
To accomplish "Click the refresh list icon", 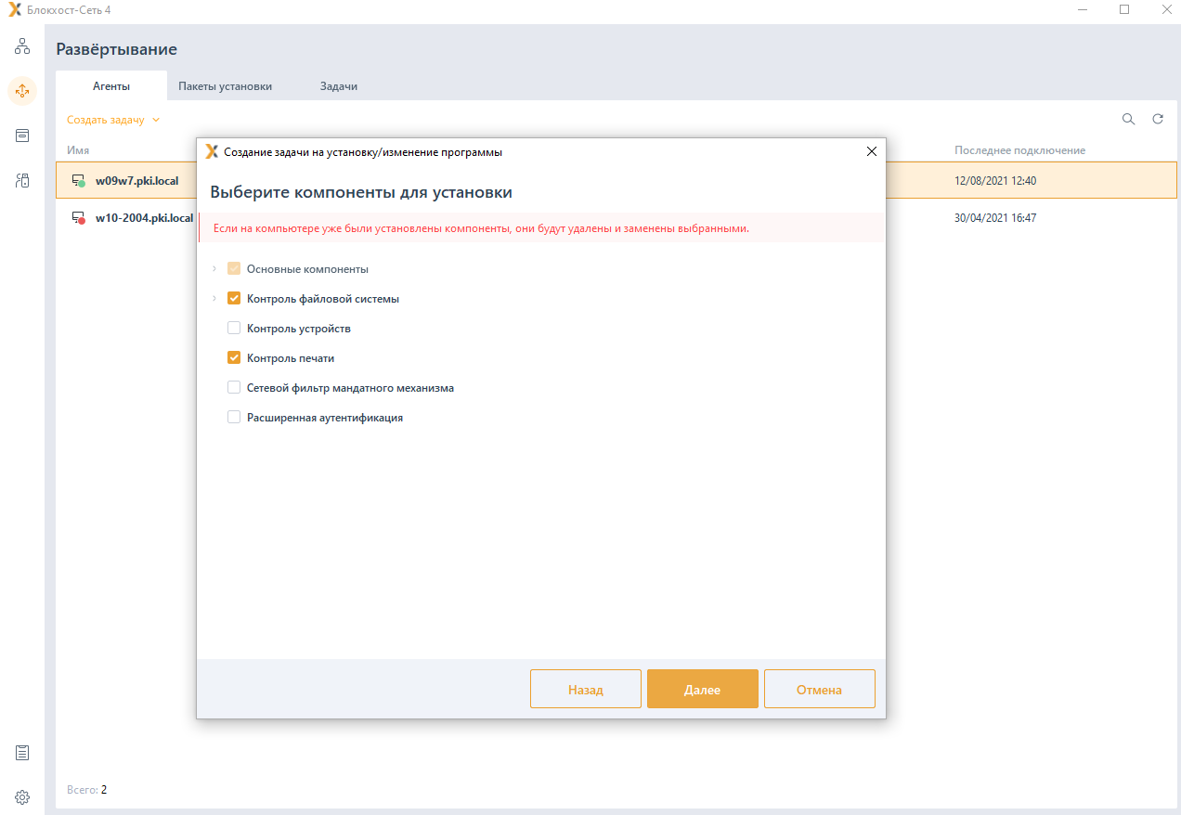I will click(x=1158, y=119).
